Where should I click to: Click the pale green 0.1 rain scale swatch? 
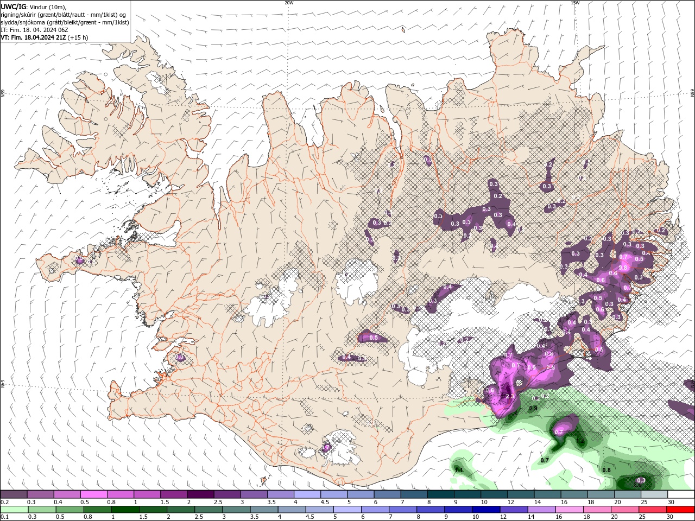click(14, 510)
